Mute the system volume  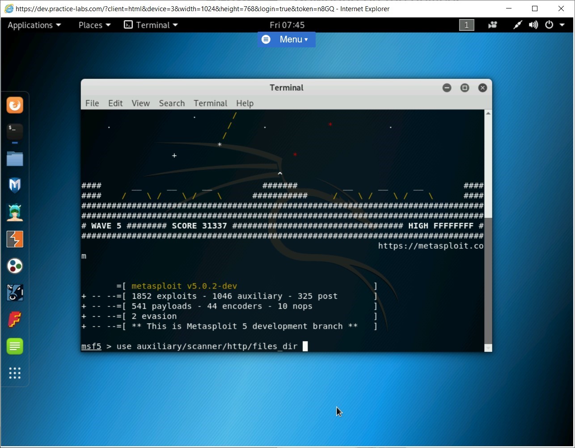click(533, 25)
